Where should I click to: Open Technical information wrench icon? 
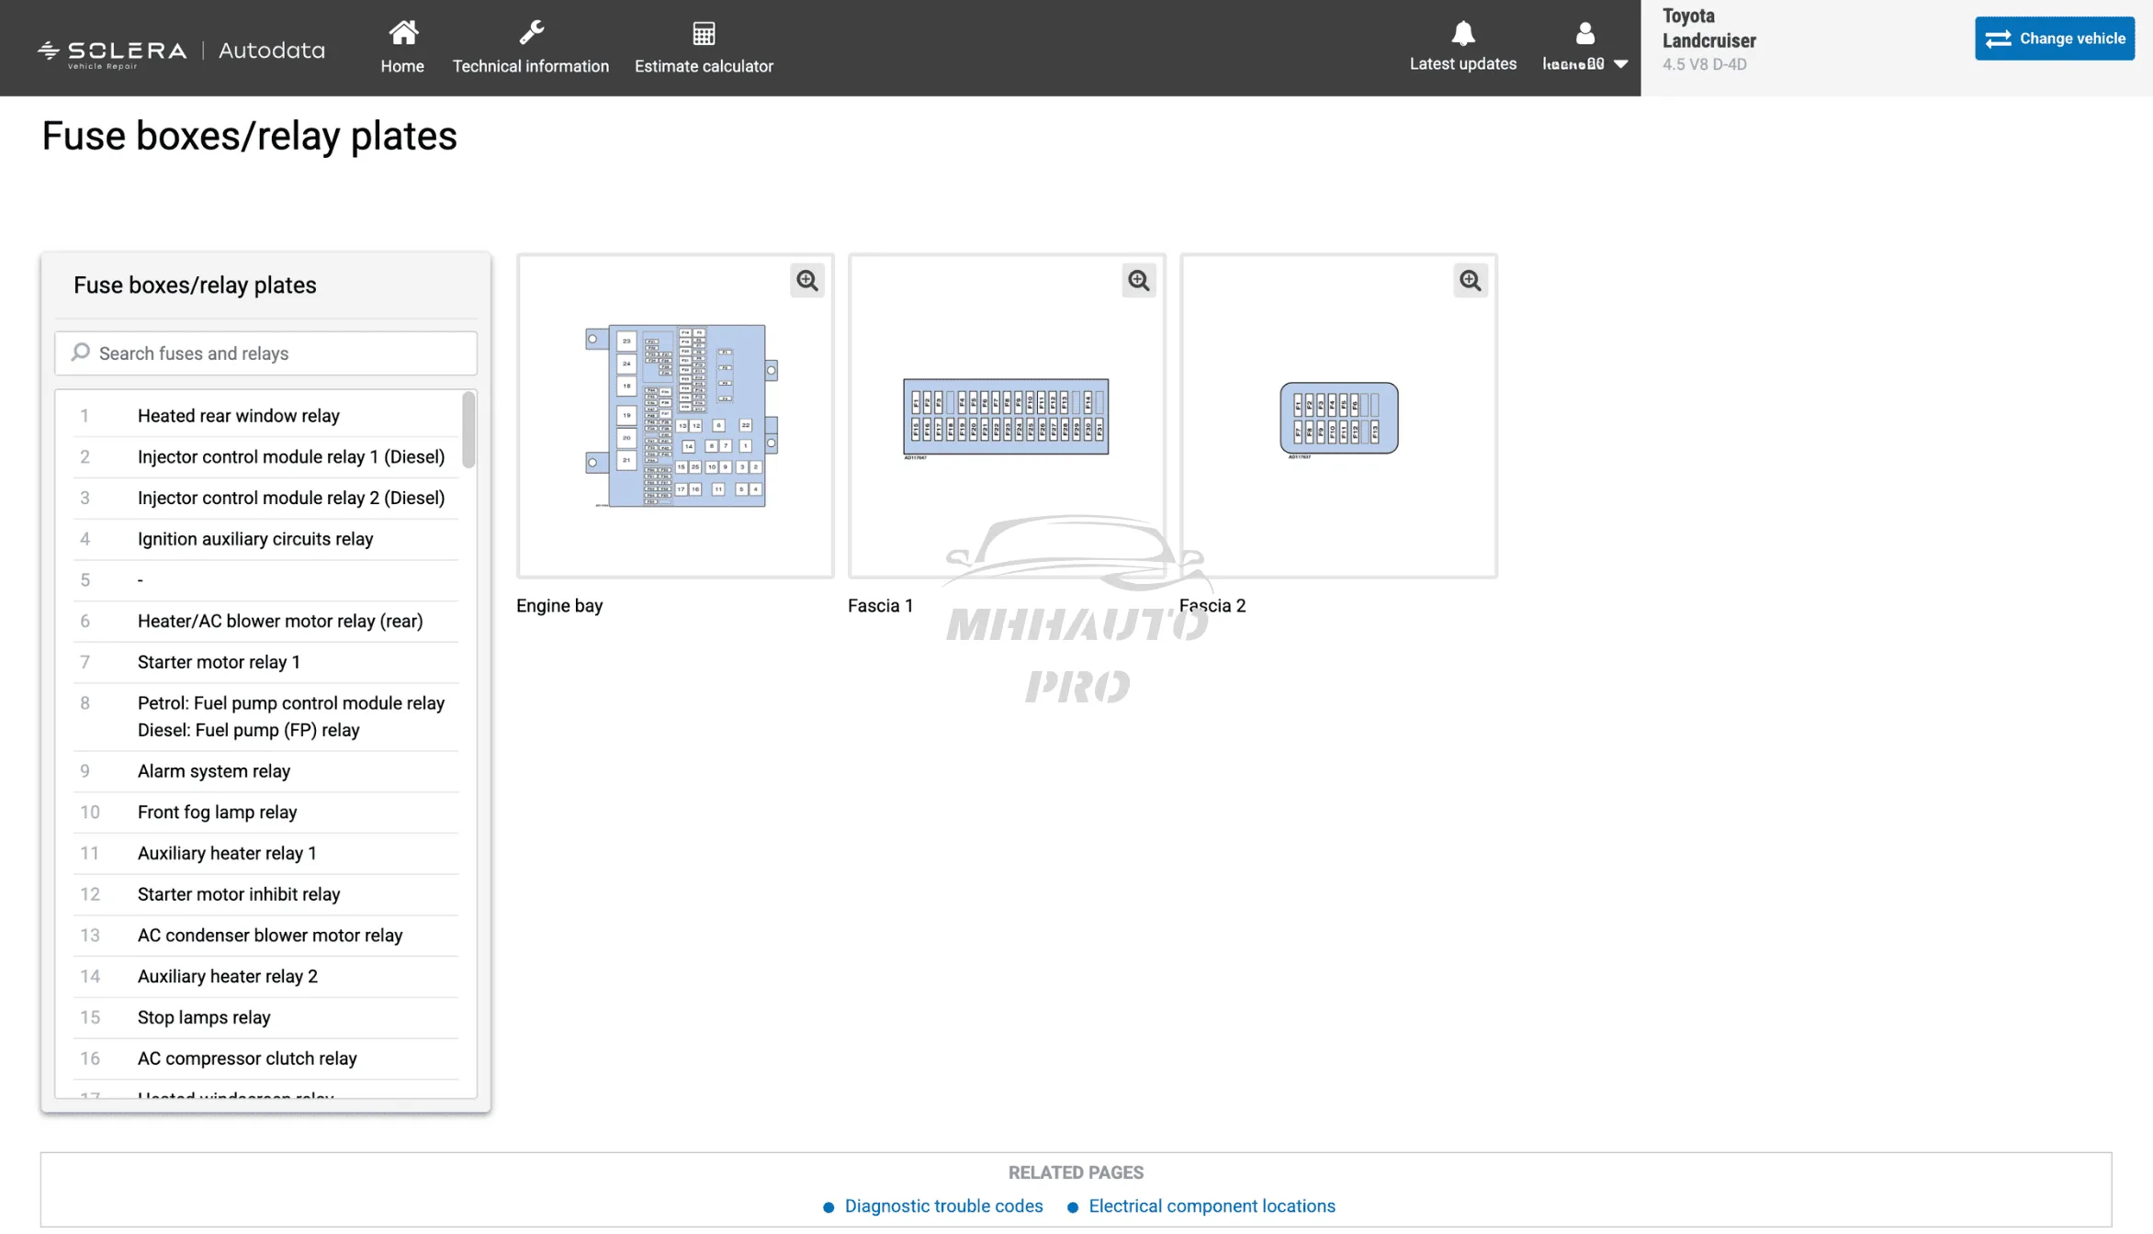(530, 33)
